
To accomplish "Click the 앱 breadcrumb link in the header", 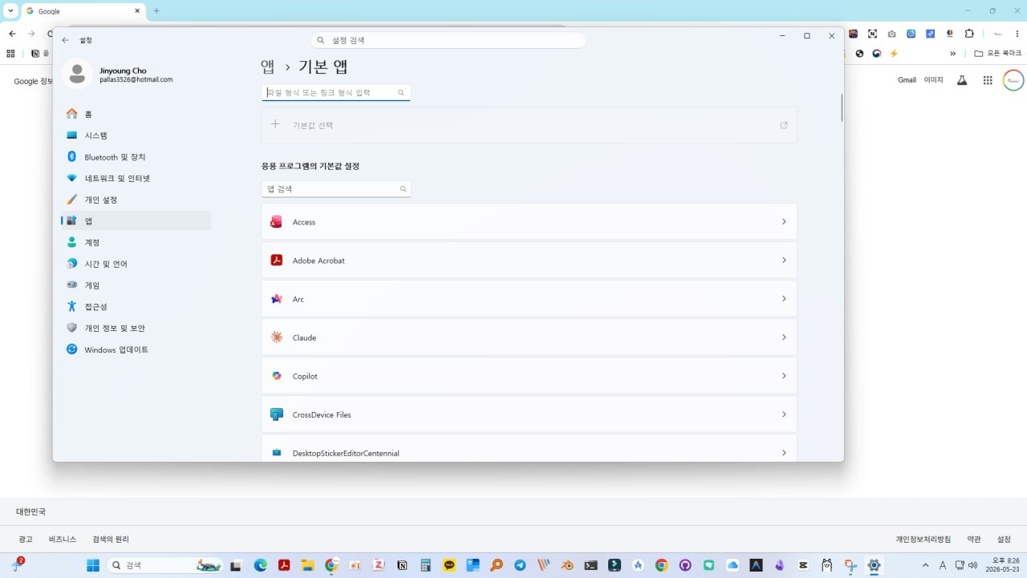I will [x=268, y=67].
